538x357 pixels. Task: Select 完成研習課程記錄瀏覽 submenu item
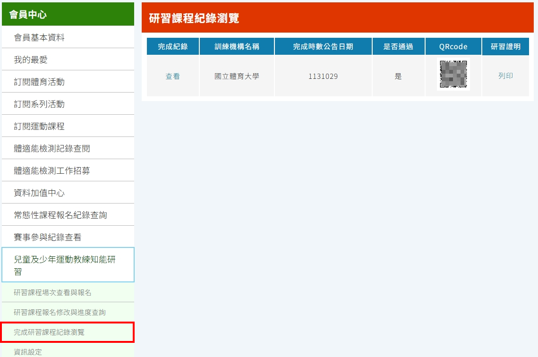[68, 332]
